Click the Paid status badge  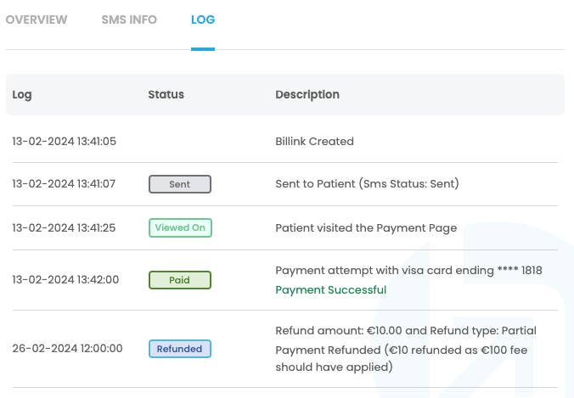[180, 280]
